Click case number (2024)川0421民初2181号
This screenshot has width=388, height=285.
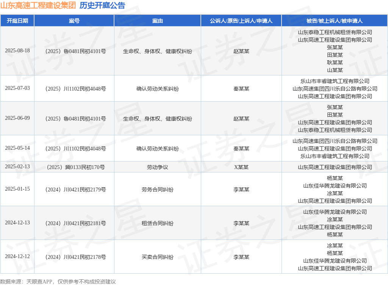[75, 223]
